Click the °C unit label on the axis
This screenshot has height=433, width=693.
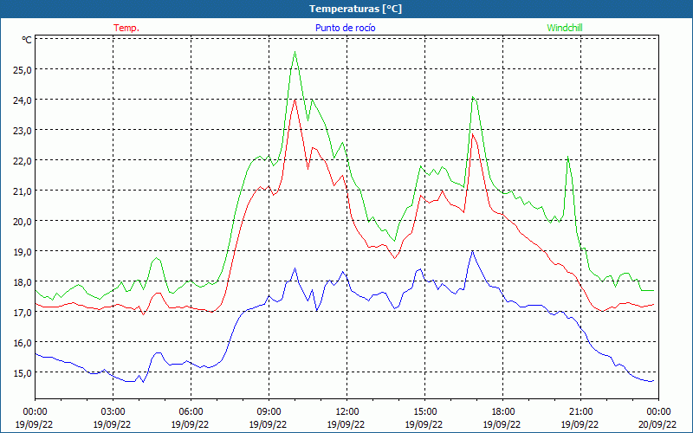(x=27, y=40)
